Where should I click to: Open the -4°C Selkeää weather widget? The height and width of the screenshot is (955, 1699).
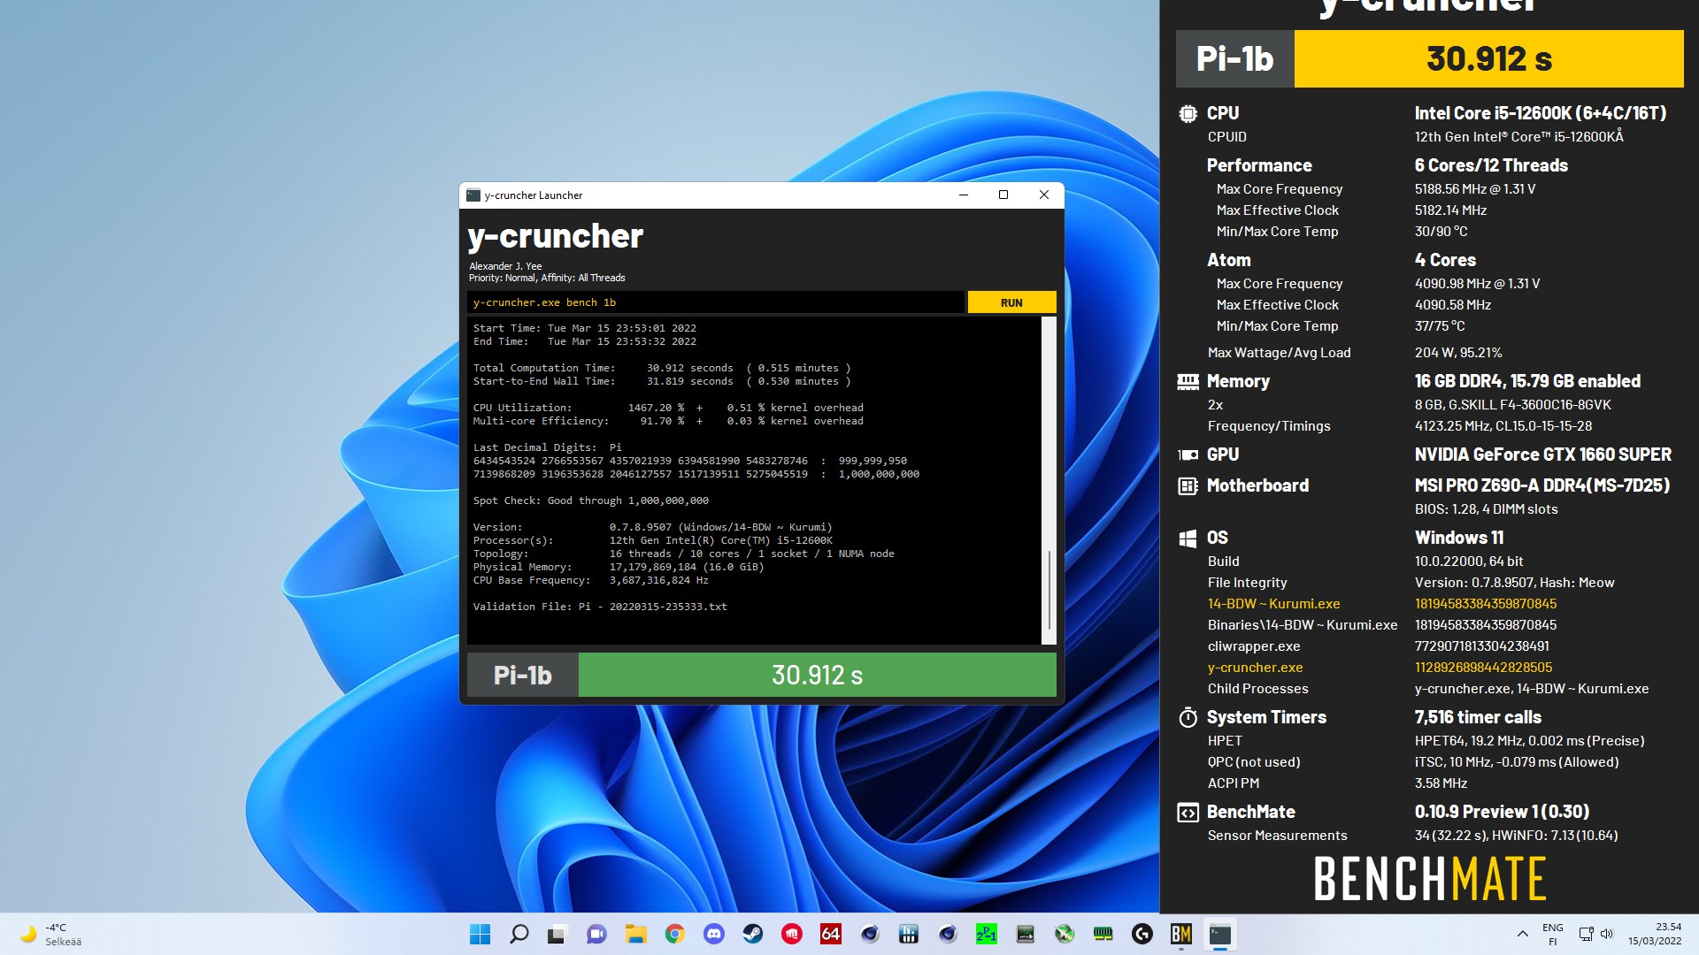tap(51, 934)
